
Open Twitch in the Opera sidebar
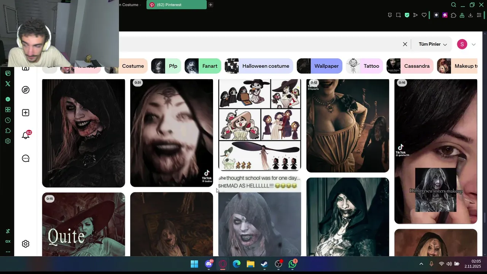(x=8, y=73)
